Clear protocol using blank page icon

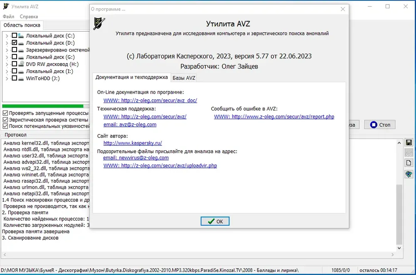[x=409, y=163]
